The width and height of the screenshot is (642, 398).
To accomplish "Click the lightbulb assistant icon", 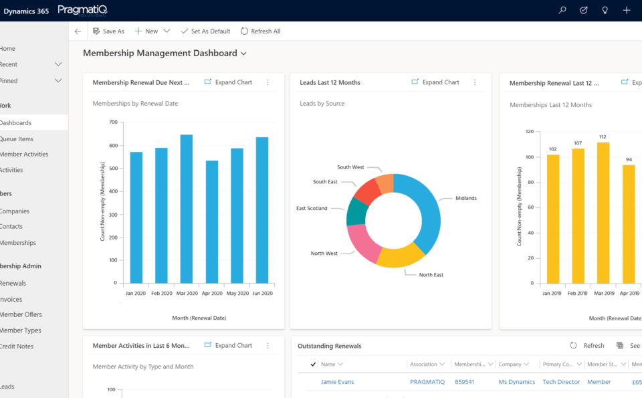I will point(605,10).
